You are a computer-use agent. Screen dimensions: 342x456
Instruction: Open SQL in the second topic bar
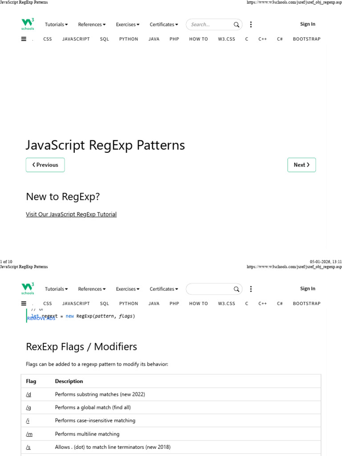coord(104,303)
